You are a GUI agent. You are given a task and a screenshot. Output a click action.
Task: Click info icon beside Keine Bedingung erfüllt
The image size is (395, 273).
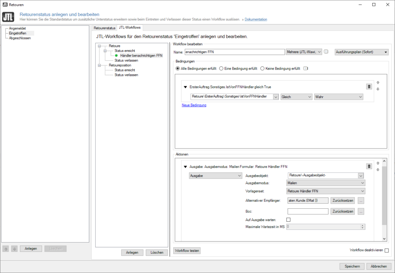coord(306,69)
